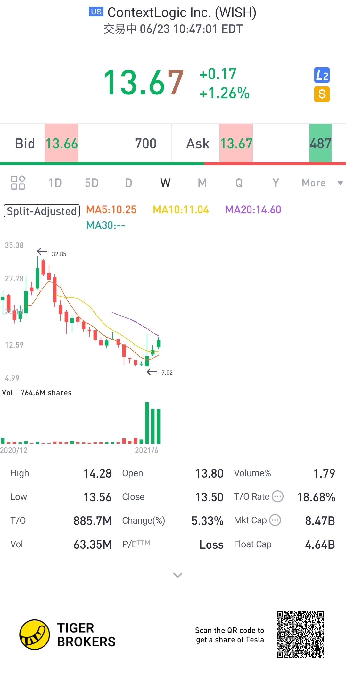The width and height of the screenshot is (346, 679).
Task: Tap the current price 13.67
Action: pos(144,83)
